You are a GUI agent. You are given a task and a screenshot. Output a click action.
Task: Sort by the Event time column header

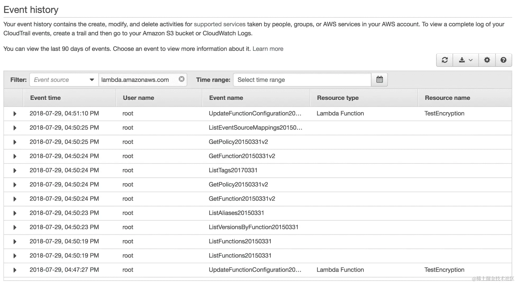pyautogui.click(x=45, y=98)
